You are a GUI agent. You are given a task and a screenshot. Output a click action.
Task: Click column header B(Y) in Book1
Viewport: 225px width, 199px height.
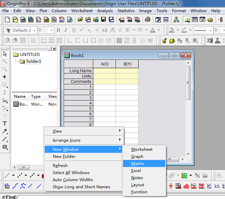point(127,64)
